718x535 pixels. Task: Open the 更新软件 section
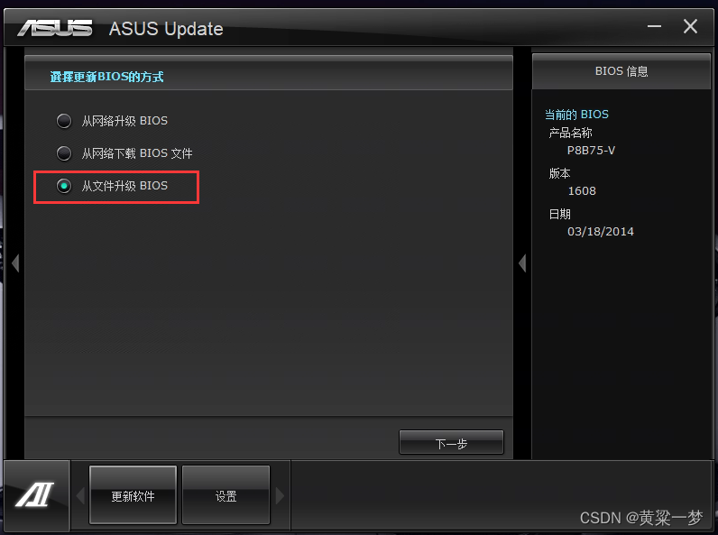[133, 495]
